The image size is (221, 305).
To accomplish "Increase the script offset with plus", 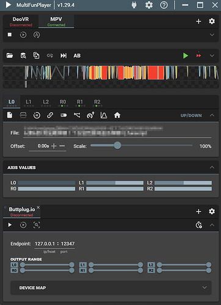I will (x=54, y=146).
